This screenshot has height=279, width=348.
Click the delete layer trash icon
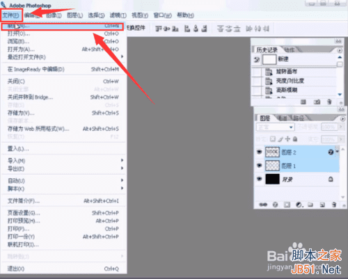click(x=334, y=205)
